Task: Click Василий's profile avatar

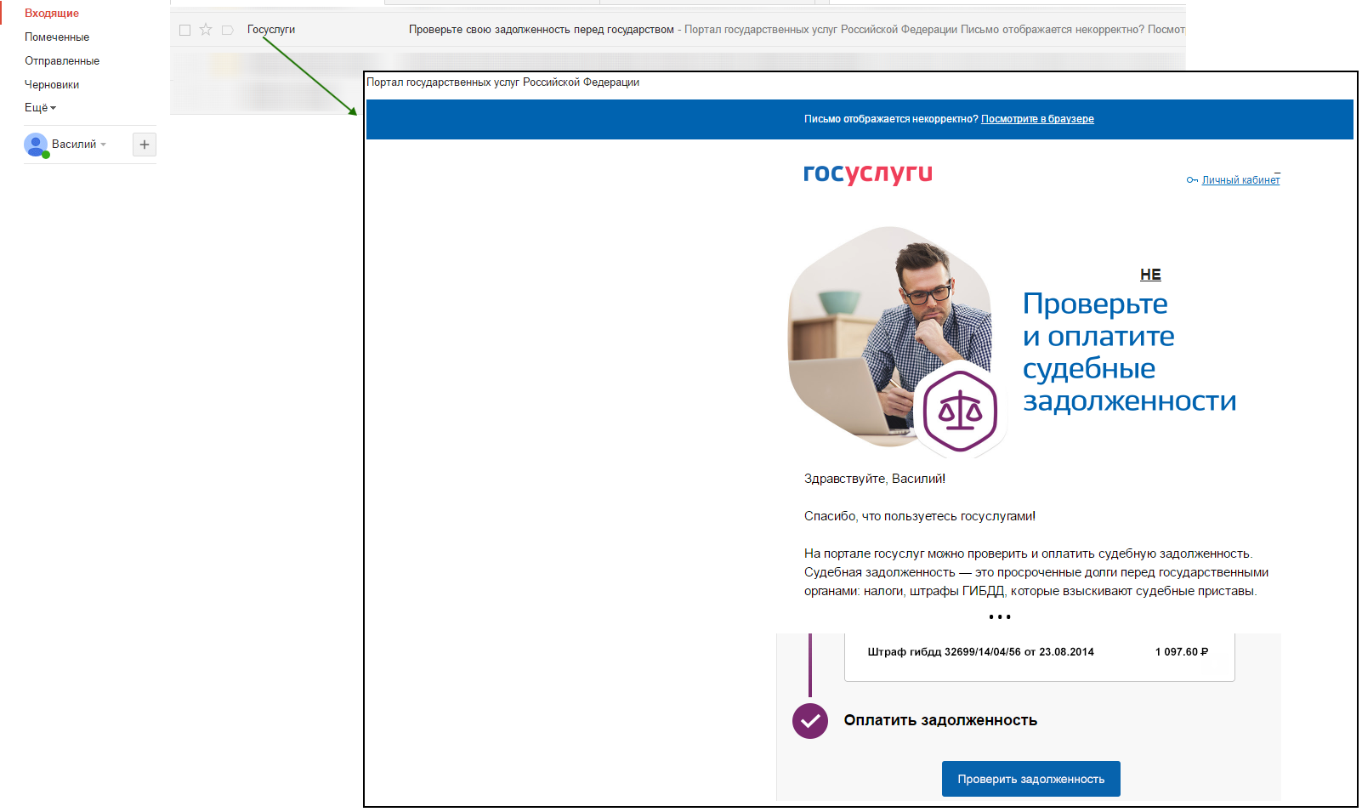Action: point(36,145)
